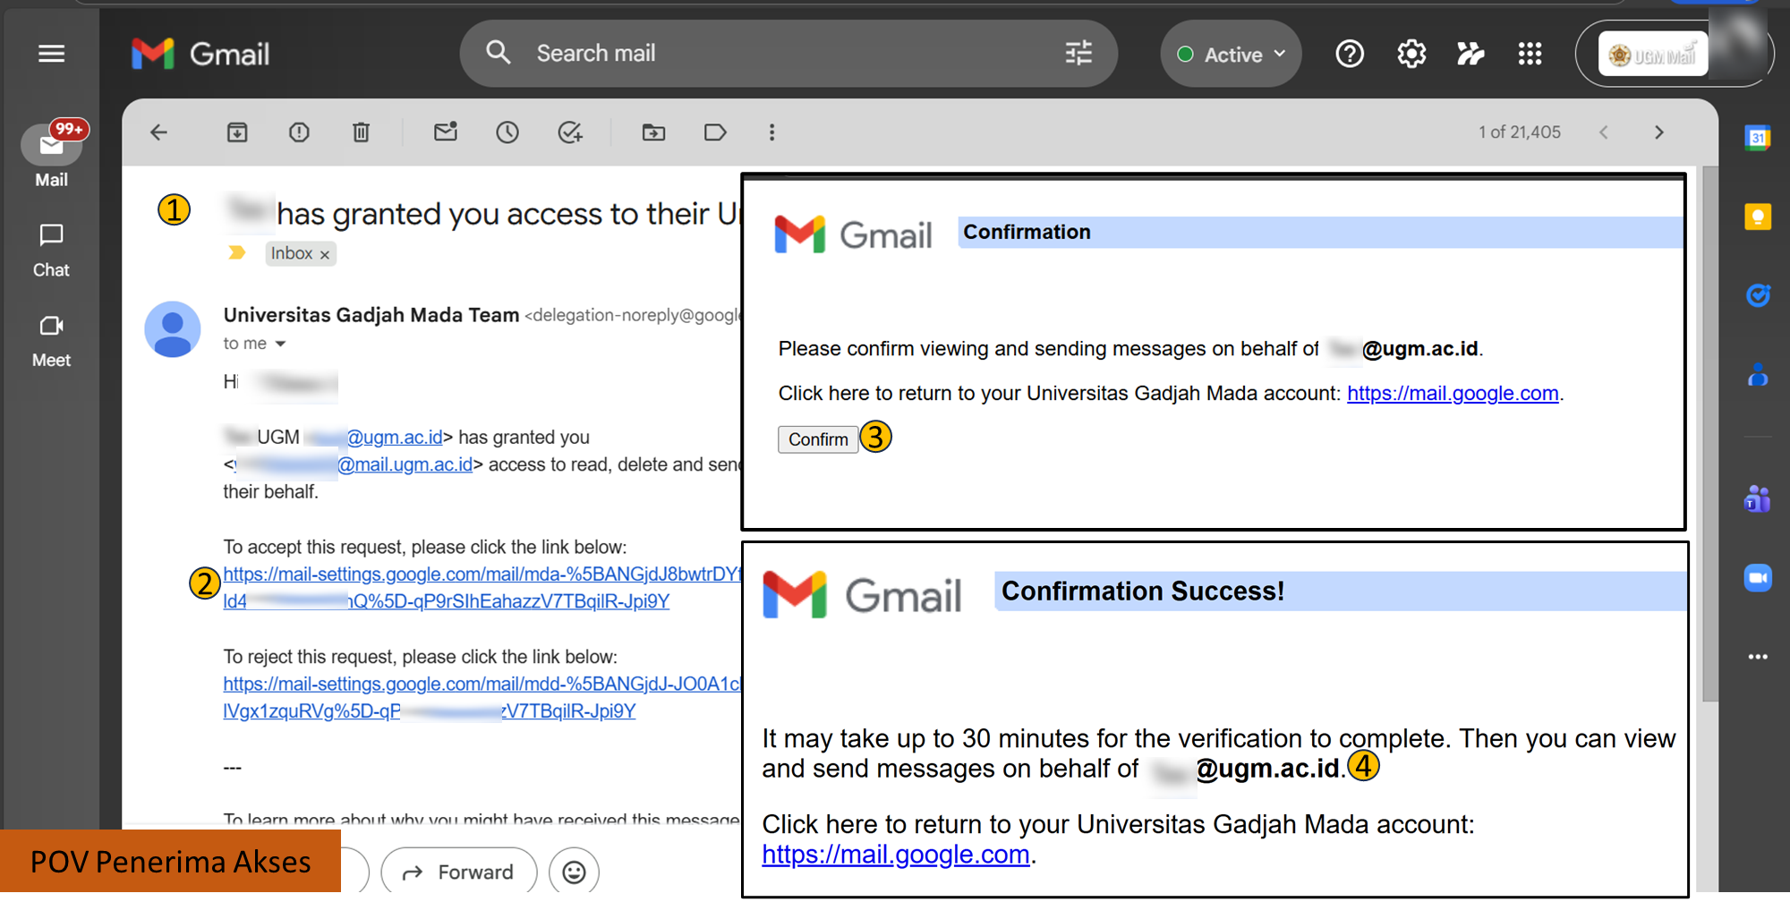Open the Google apps grid

pos(1530,55)
